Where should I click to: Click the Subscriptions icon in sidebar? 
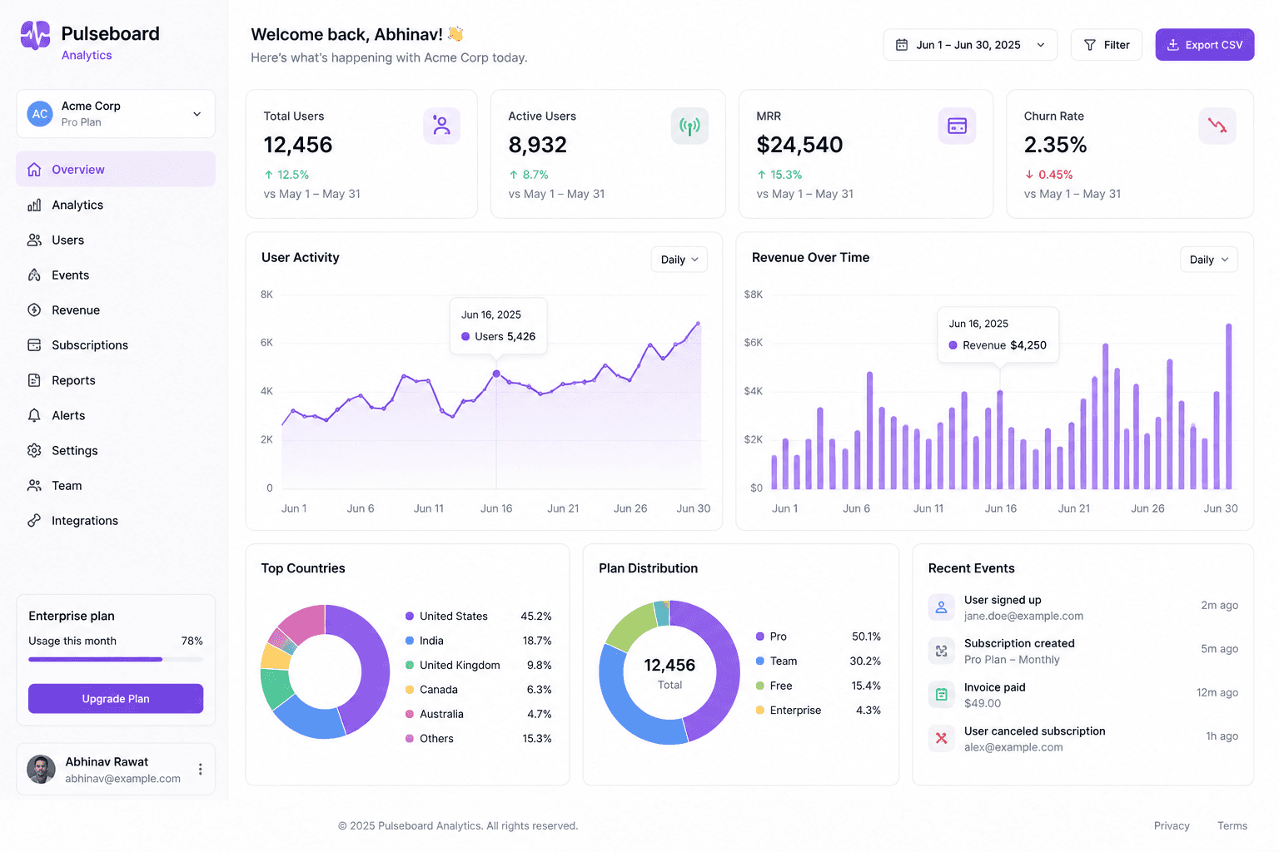(34, 344)
